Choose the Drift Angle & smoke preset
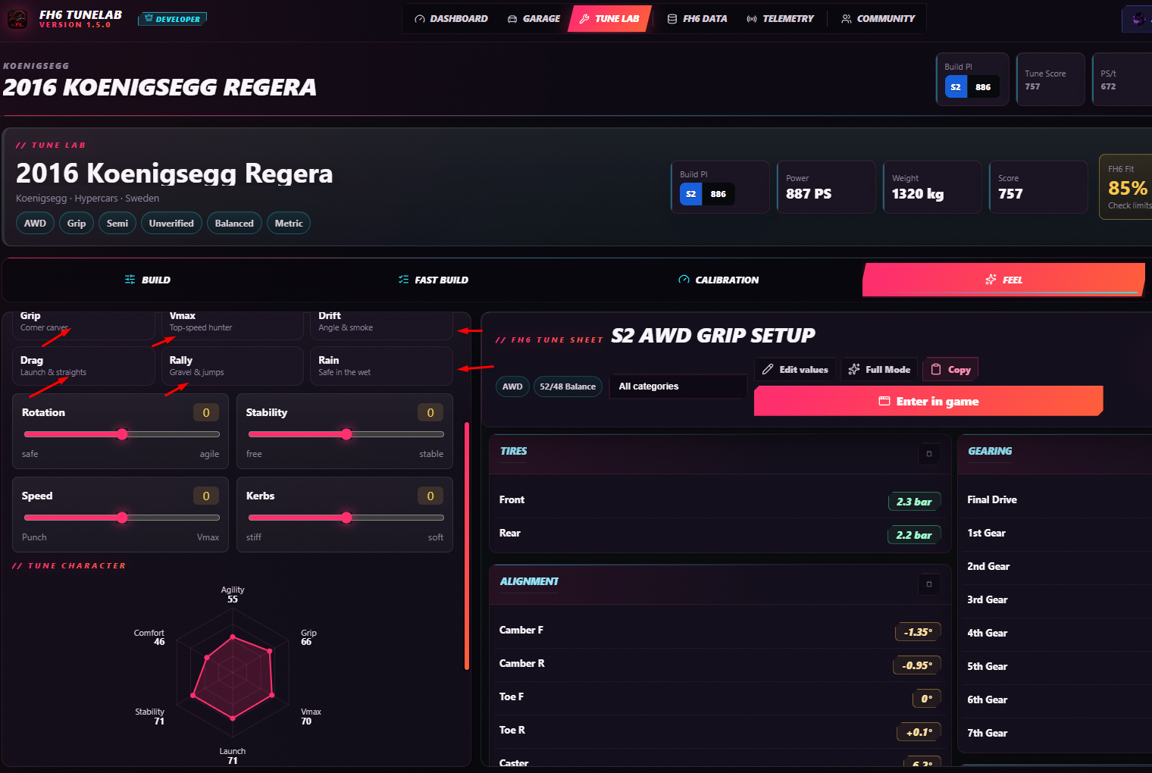The width and height of the screenshot is (1152, 773). [381, 324]
